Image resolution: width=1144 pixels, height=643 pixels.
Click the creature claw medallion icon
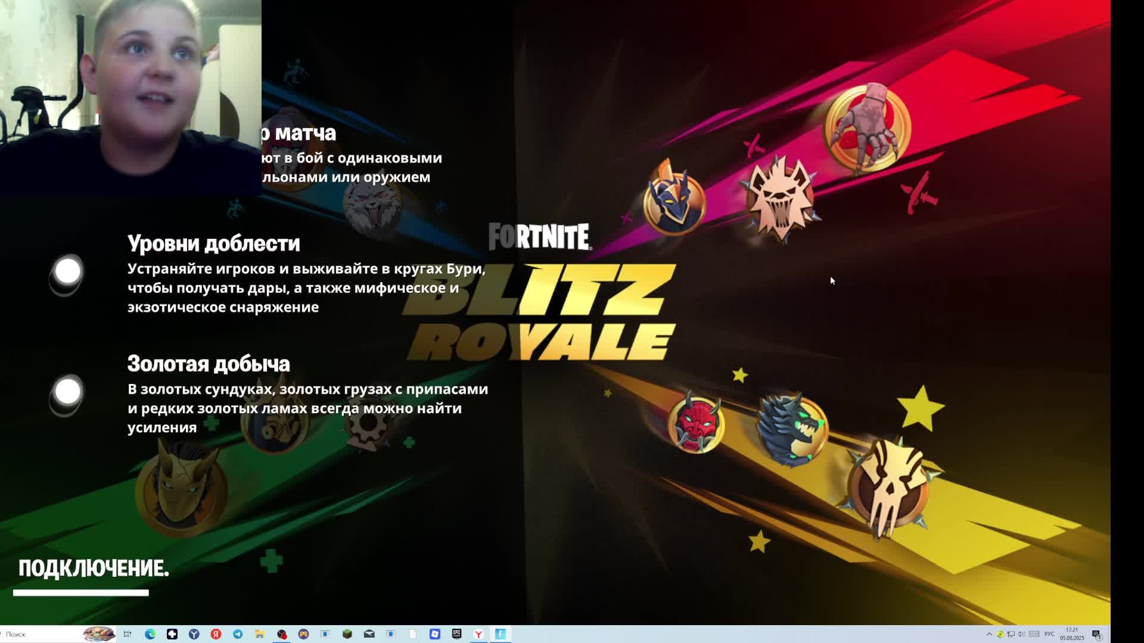[868, 128]
